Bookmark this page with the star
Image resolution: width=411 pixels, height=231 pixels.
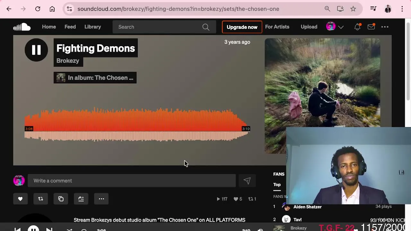353,9
